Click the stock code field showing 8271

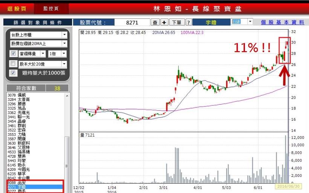point(132,23)
